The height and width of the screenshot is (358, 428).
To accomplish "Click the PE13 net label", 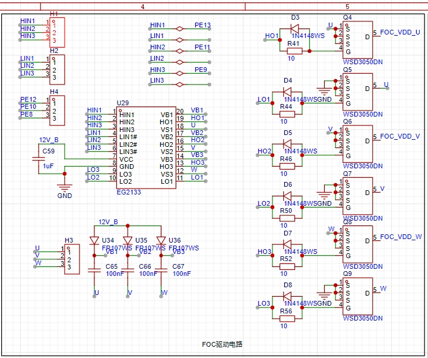I will click(202, 26).
